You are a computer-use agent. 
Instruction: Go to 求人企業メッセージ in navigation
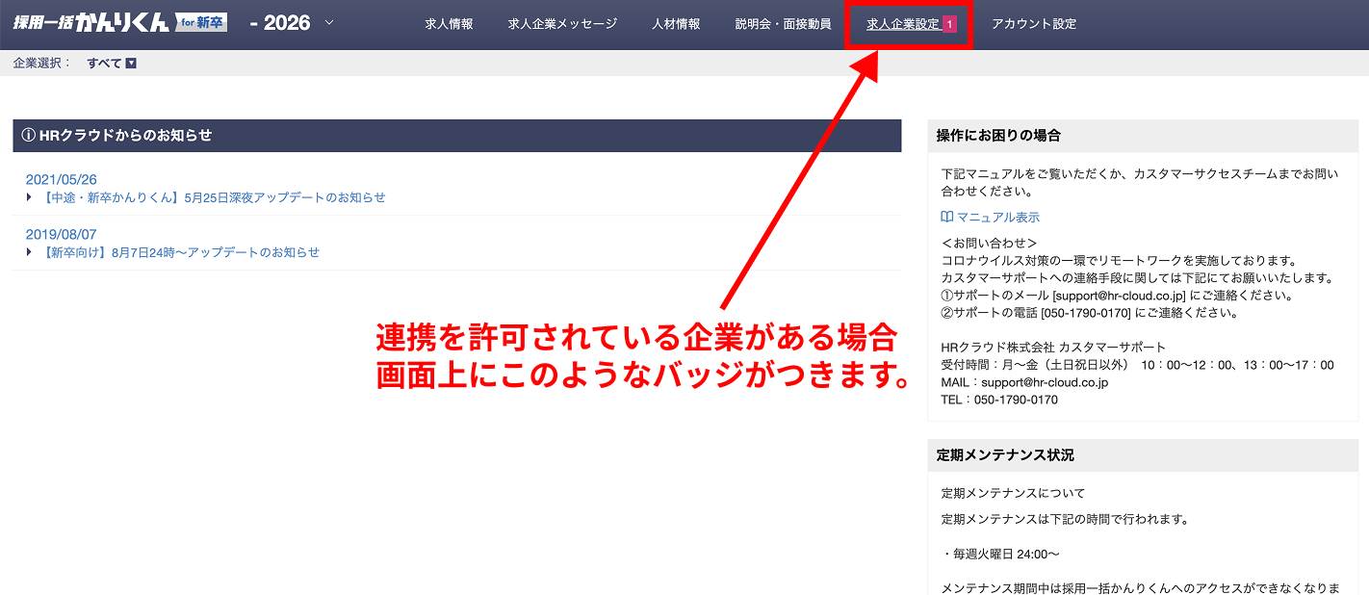pos(562,24)
